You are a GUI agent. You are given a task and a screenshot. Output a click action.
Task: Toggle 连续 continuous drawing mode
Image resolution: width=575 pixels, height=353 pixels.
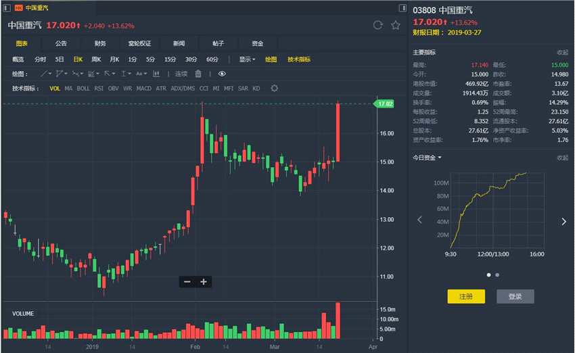click(181, 74)
